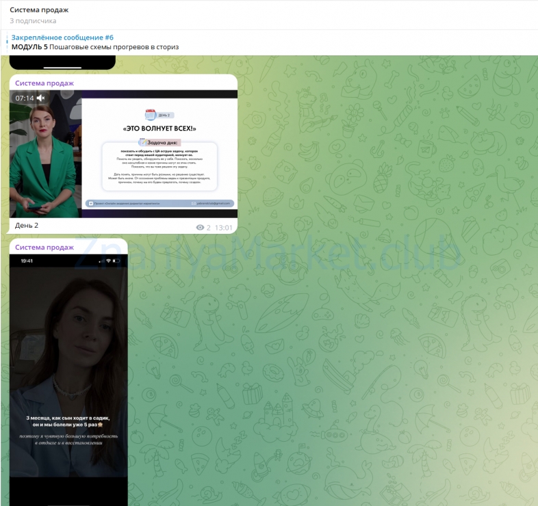Click sender name above the phone story video
Viewport: 538px width, 506px height.
(x=44, y=247)
